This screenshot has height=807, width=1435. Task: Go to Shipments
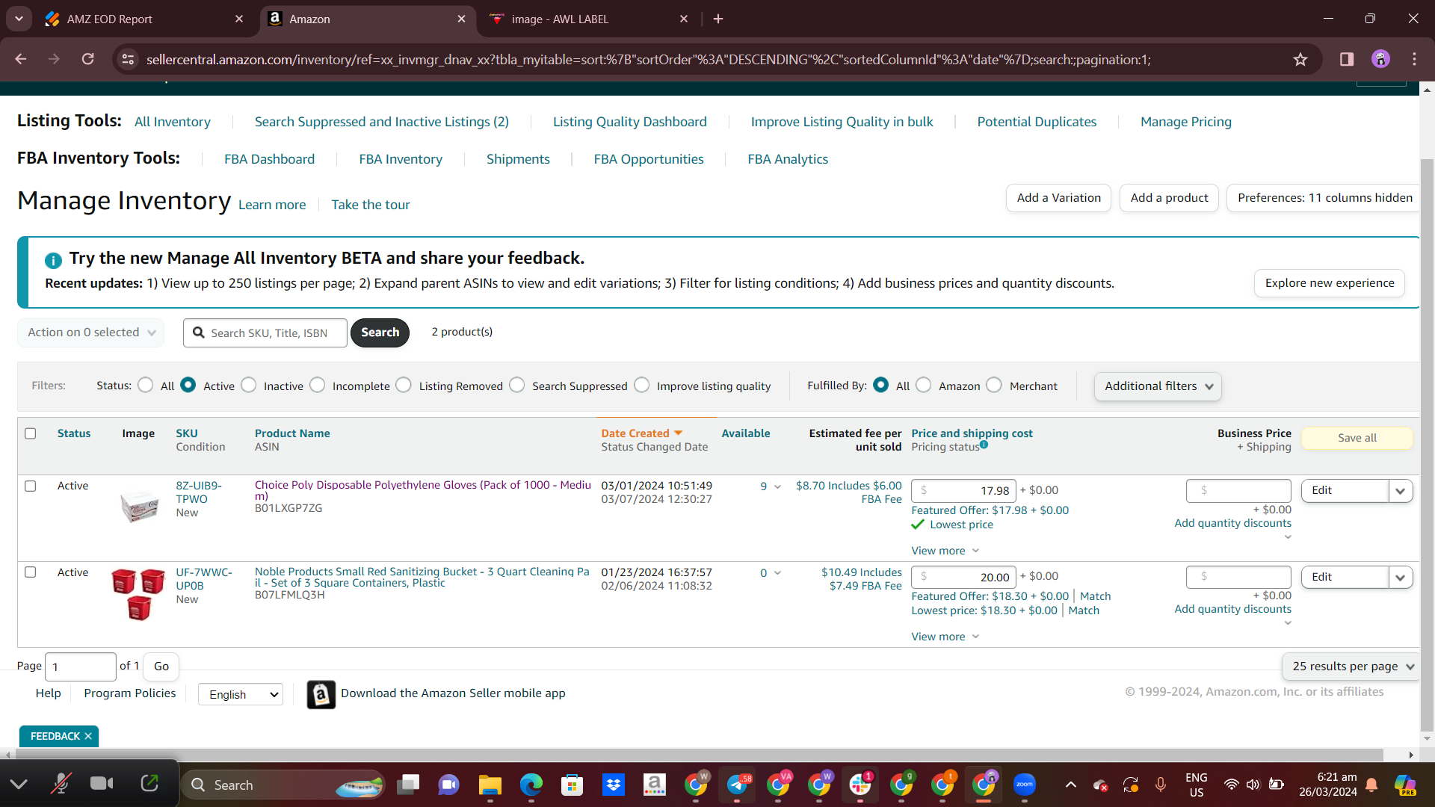coord(518,159)
